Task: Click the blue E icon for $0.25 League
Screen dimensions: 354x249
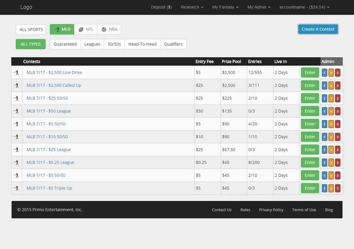Action: (x=324, y=163)
